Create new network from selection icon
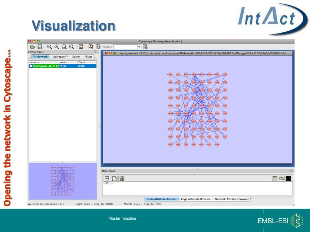This screenshot has height=232, width=310. point(98,47)
